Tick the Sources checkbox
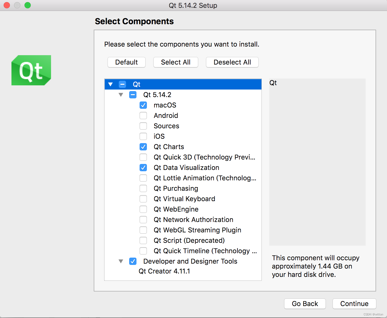Screen dimensions: 387x318 tap(143, 126)
